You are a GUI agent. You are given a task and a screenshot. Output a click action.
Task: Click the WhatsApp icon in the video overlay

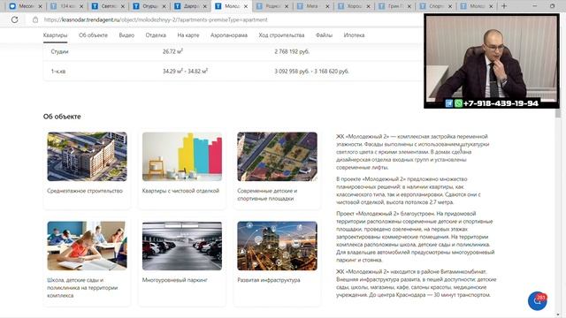[458, 103]
